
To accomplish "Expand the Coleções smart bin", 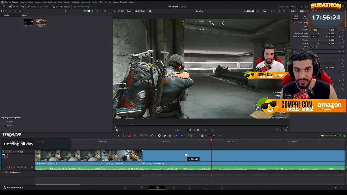I will [2, 125].
